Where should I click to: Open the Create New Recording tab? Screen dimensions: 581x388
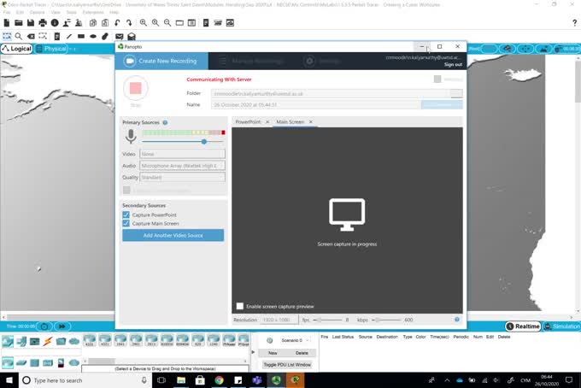(x=161, y=61)
